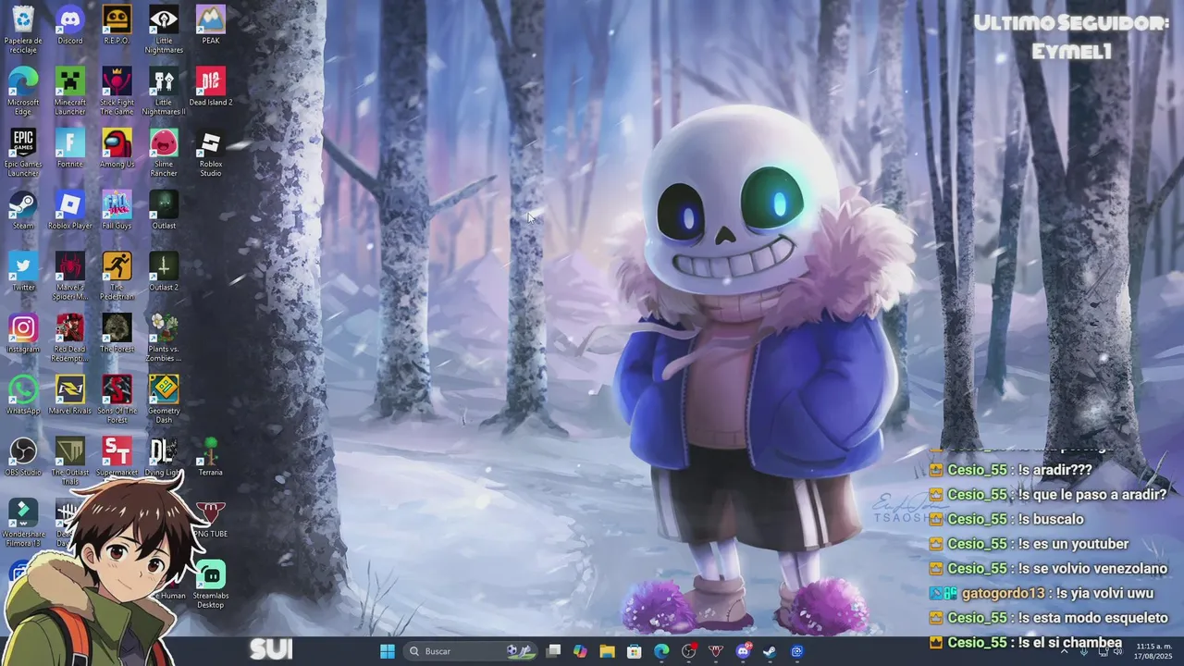
Task: Open File Explorer from the taskbar
Action: [607, 651]
